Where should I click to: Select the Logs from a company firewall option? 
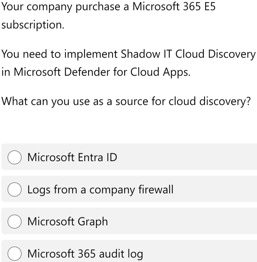[x=14, y=189]
